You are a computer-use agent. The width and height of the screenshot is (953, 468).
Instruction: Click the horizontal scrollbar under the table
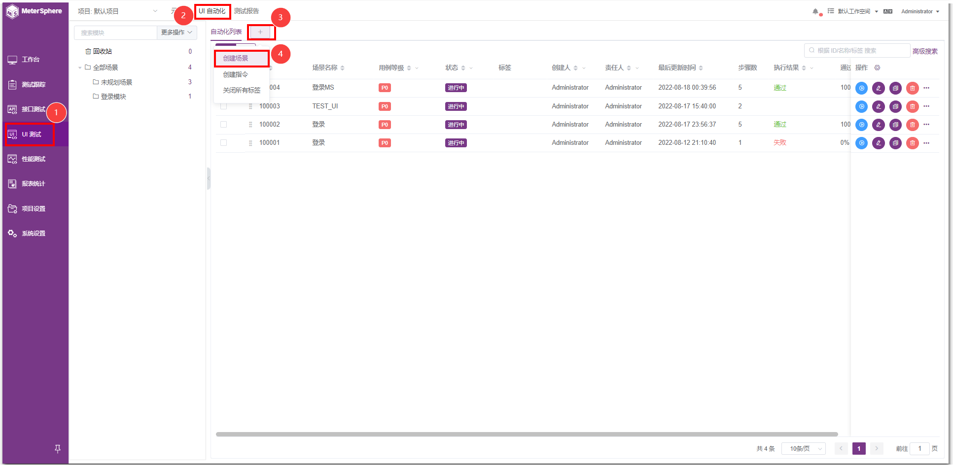(x=527, y=435)
